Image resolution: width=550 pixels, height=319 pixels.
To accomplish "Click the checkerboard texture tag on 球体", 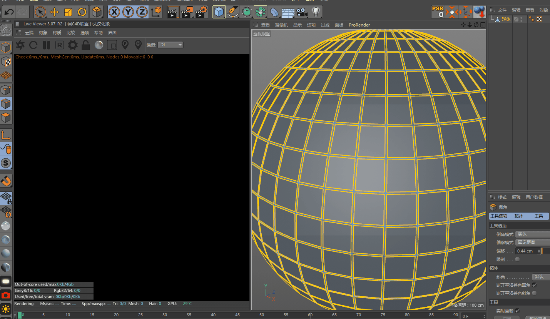I will click(539, 19).
